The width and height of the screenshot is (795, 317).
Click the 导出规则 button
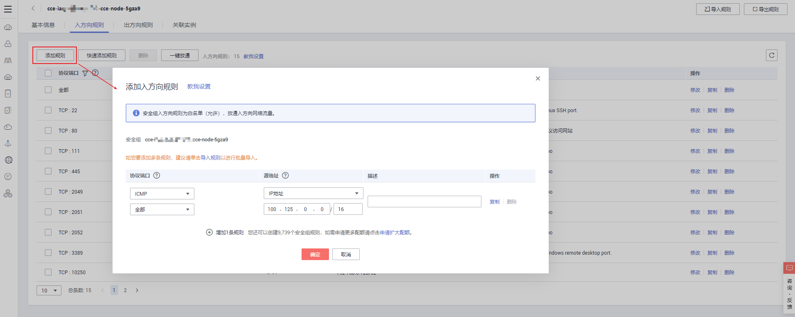point(766,9)
